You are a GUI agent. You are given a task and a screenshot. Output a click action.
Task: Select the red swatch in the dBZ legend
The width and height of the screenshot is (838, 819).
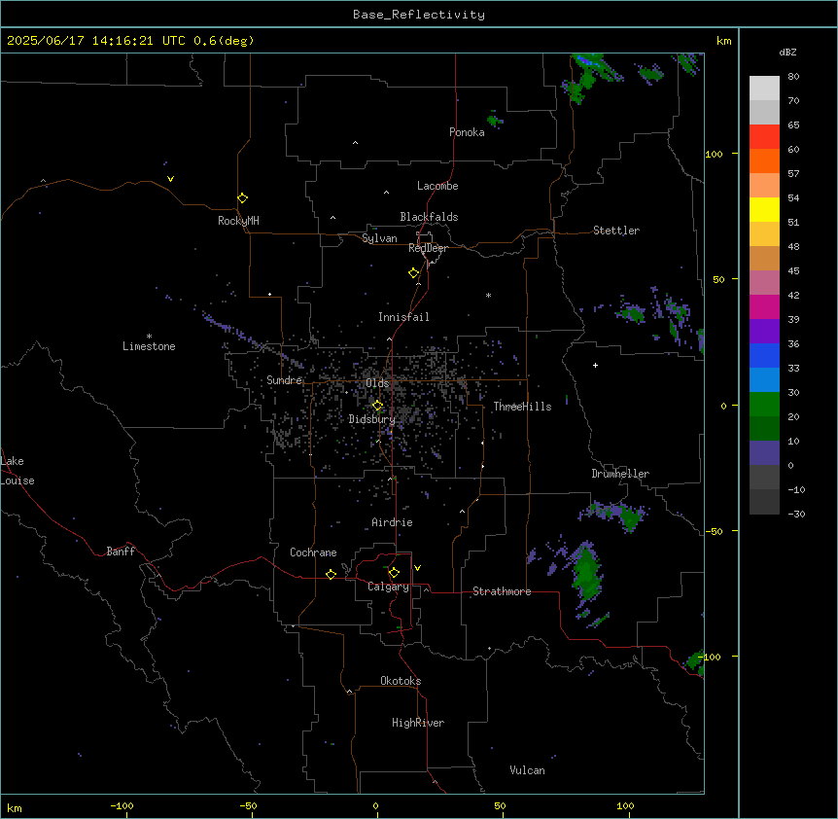[x=764, y=136]
